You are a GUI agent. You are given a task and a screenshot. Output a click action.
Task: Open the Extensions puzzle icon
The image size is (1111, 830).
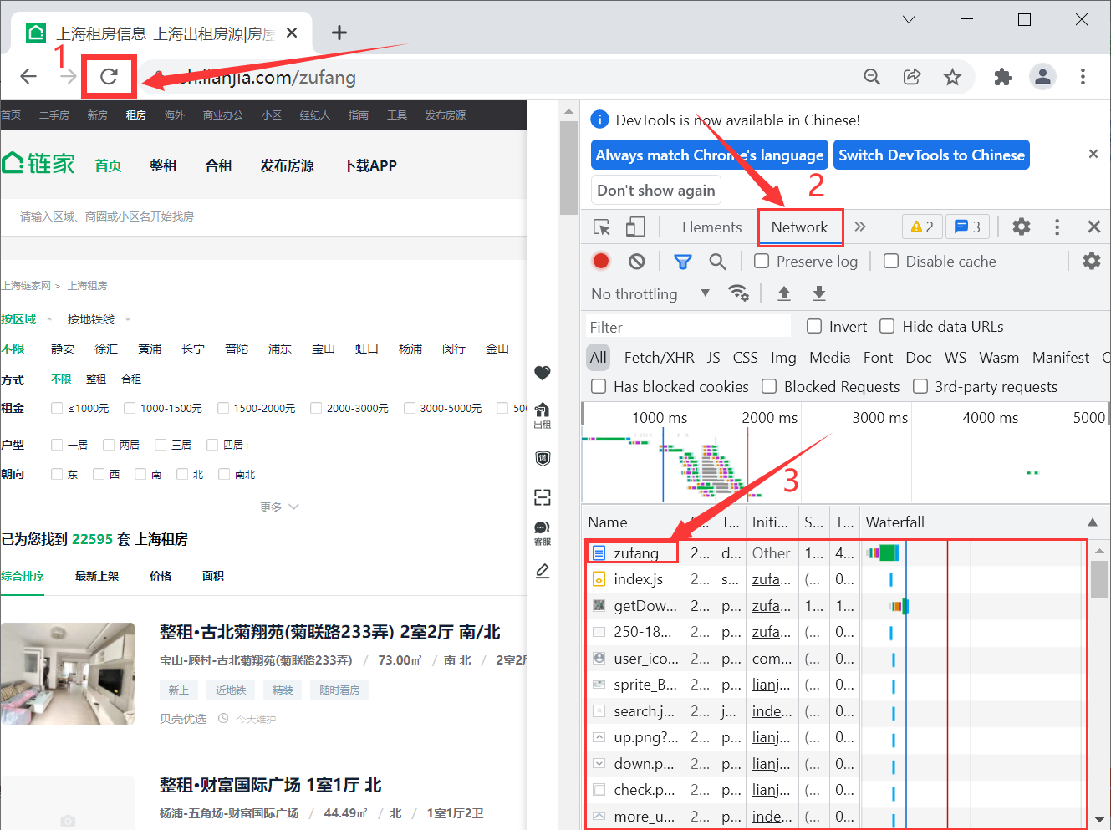pos(1002,77)
